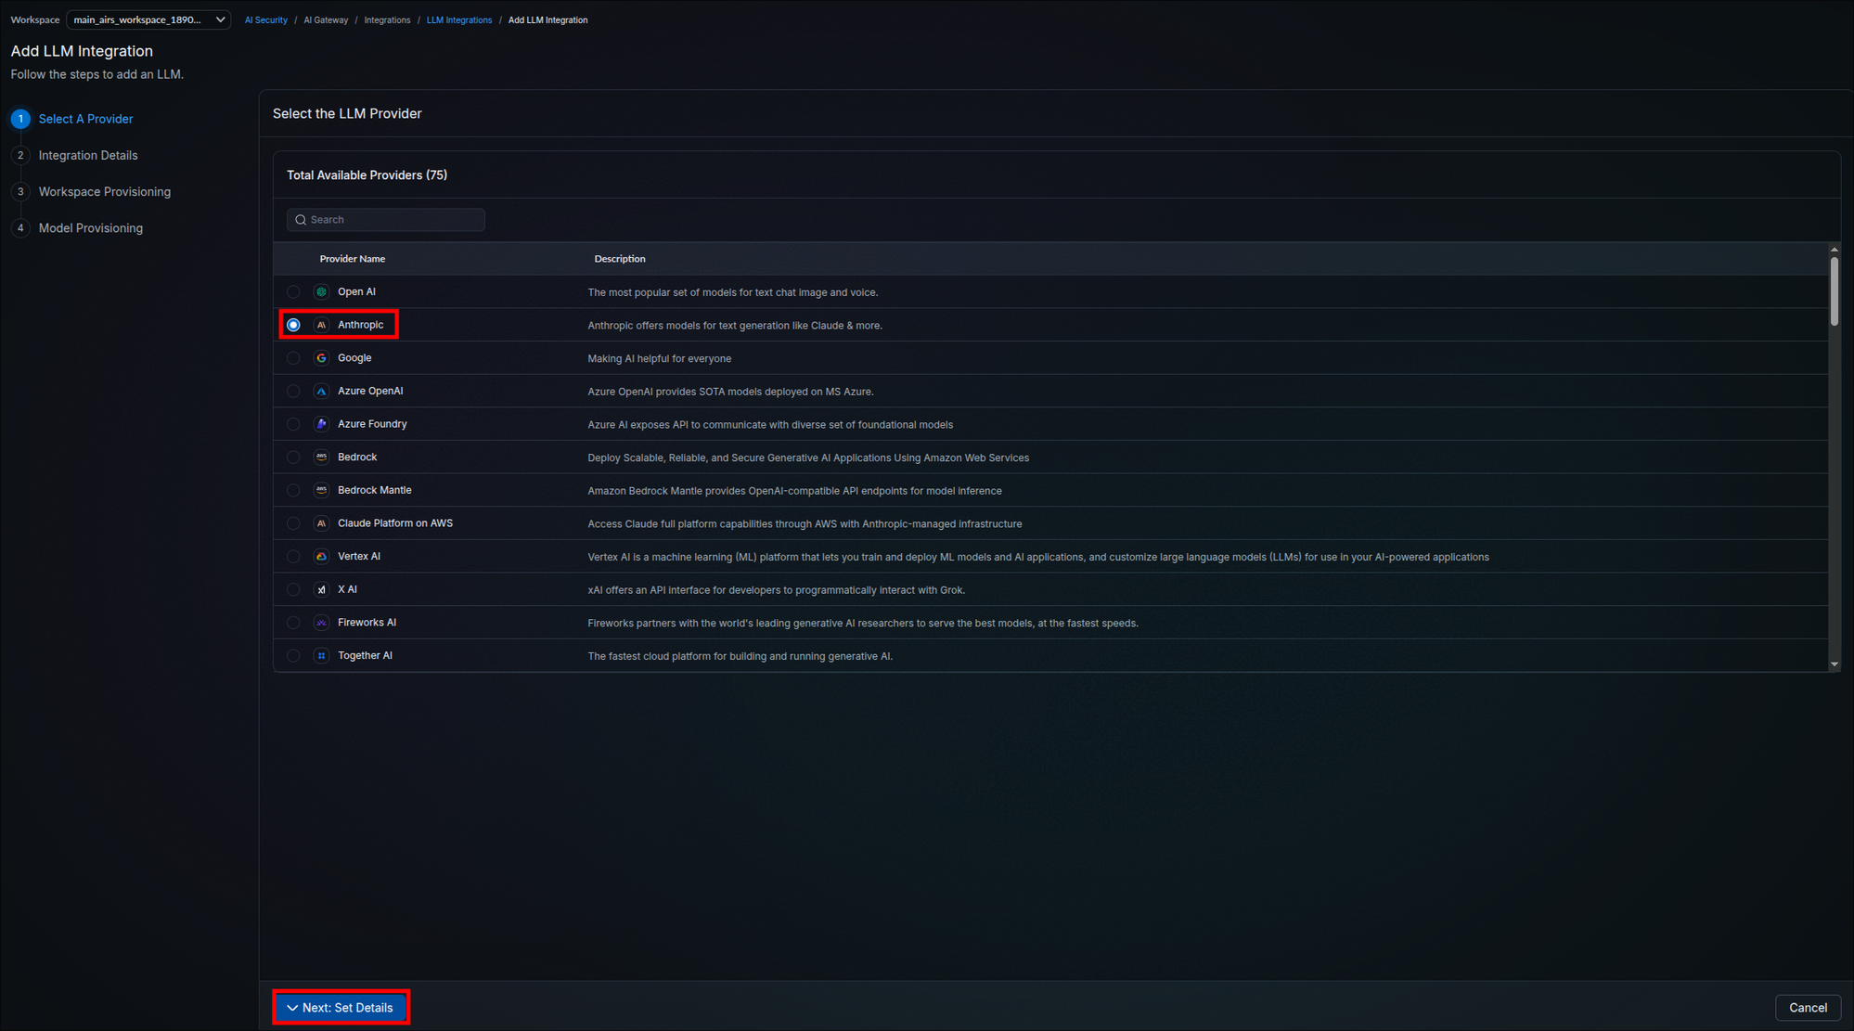
Task: Select the Google radio button
Action: click(x=293, y=358)
